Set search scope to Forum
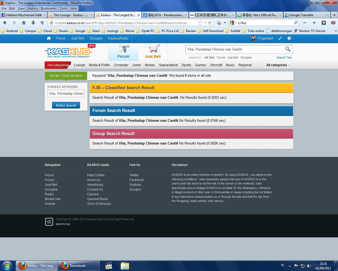This screenshot has width=338, height=271. (x=221, y=57)
